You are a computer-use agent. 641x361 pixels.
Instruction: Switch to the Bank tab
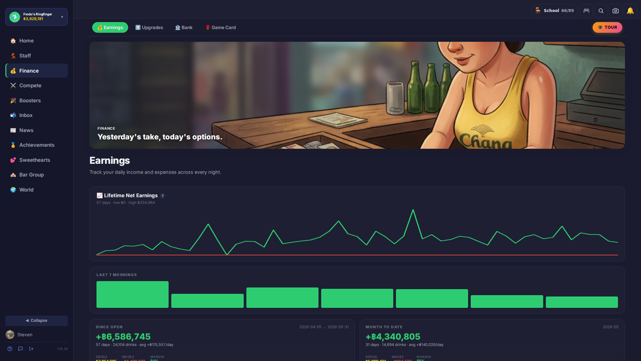pos(184,27)
